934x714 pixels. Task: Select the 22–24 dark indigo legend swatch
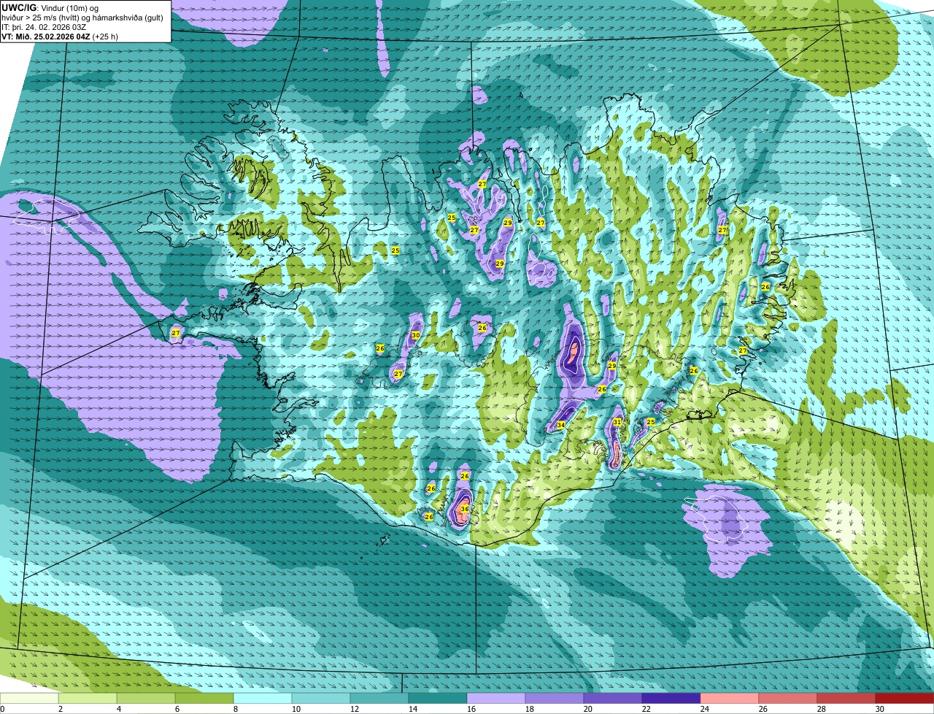[x=671, y=698]
